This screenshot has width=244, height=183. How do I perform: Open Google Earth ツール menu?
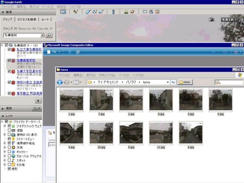click(48, 6)
